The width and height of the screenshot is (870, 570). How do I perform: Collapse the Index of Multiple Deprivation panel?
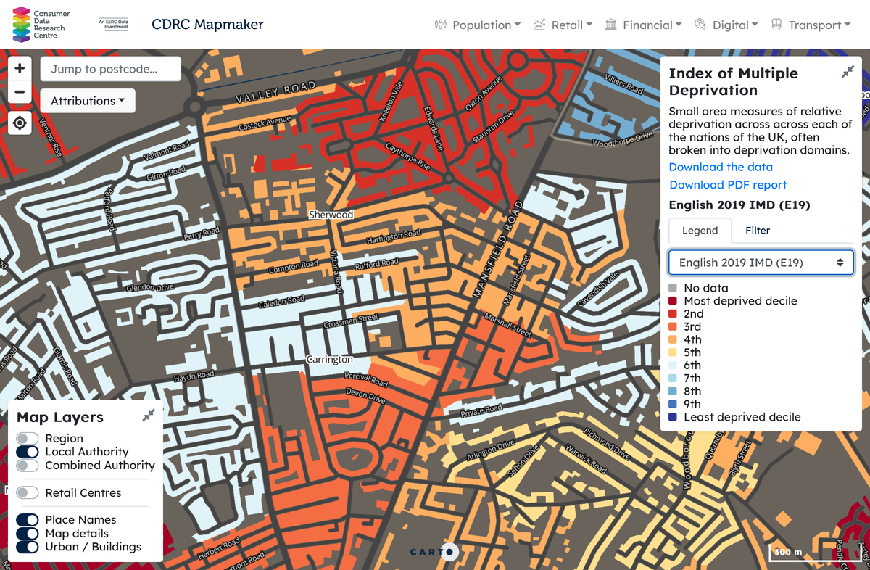tap(848, 71)
